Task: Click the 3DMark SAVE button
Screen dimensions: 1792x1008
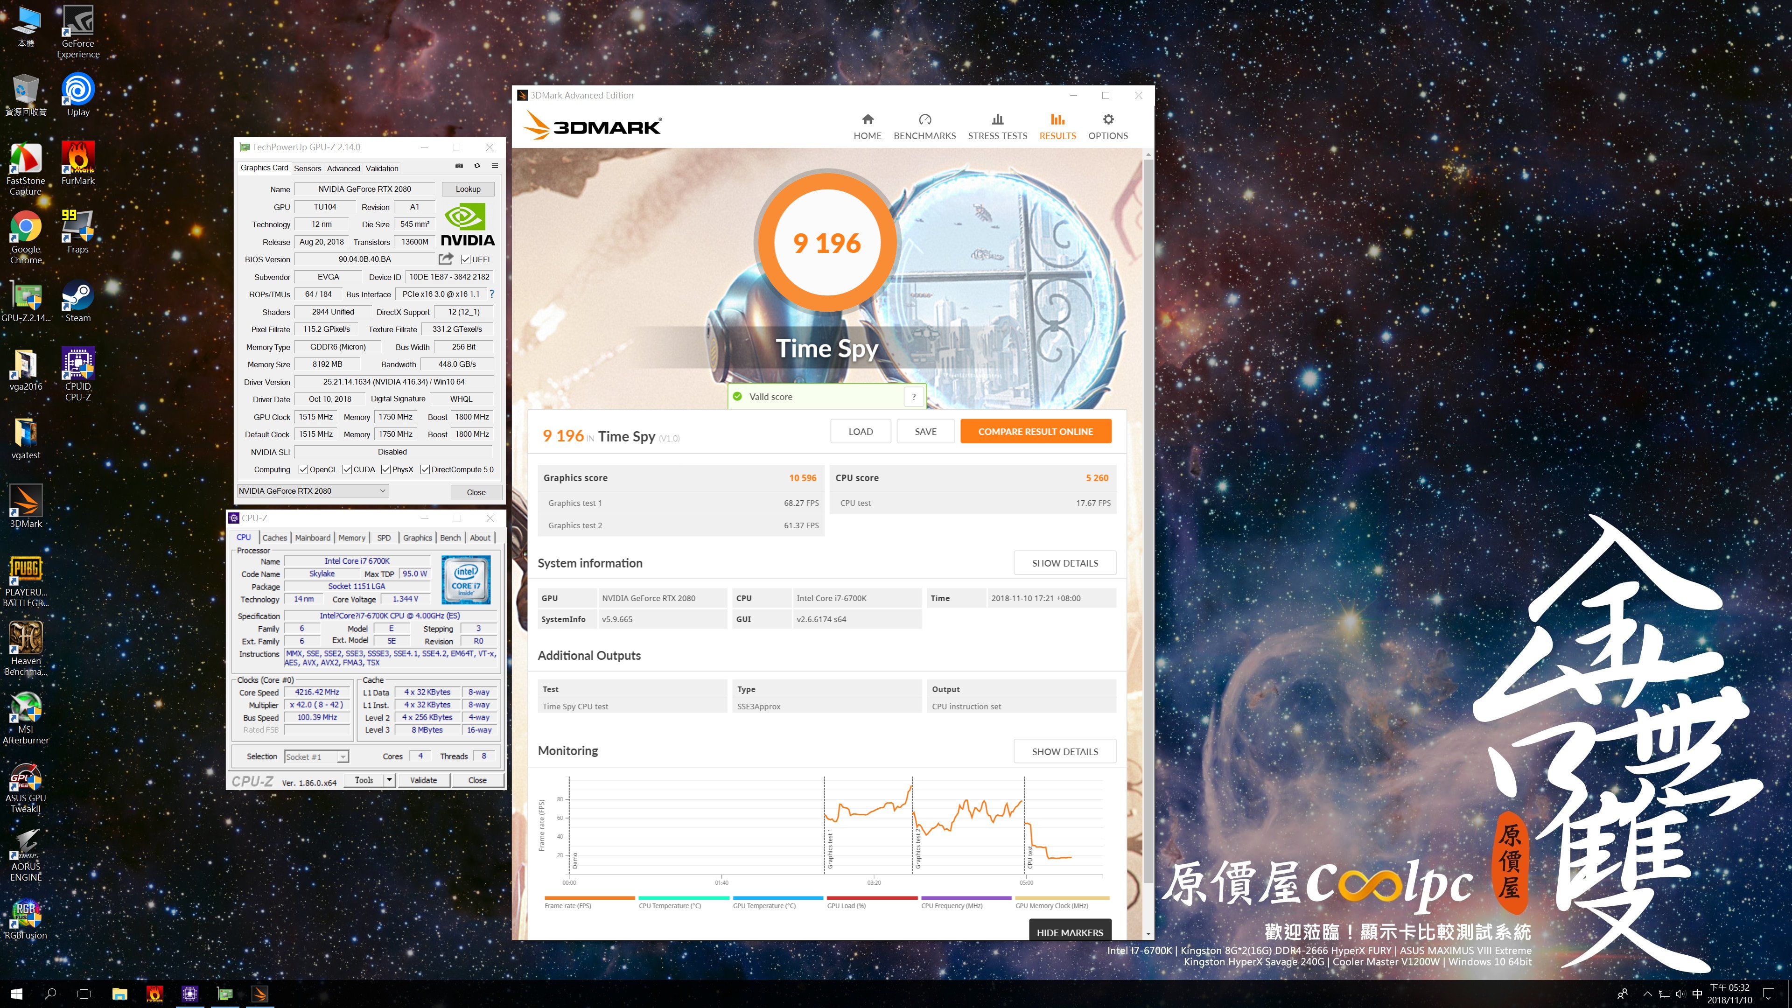Action: (925, 431)
